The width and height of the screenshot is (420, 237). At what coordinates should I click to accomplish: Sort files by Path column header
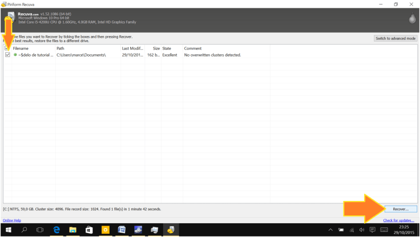[86, 49]
